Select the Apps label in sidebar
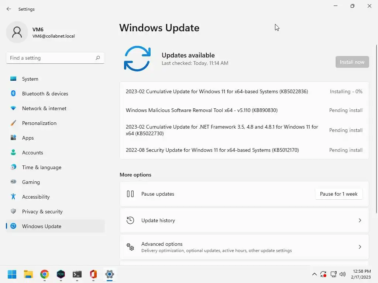The height and width of the screenshot is (283, 378). (x=28, y=138)
